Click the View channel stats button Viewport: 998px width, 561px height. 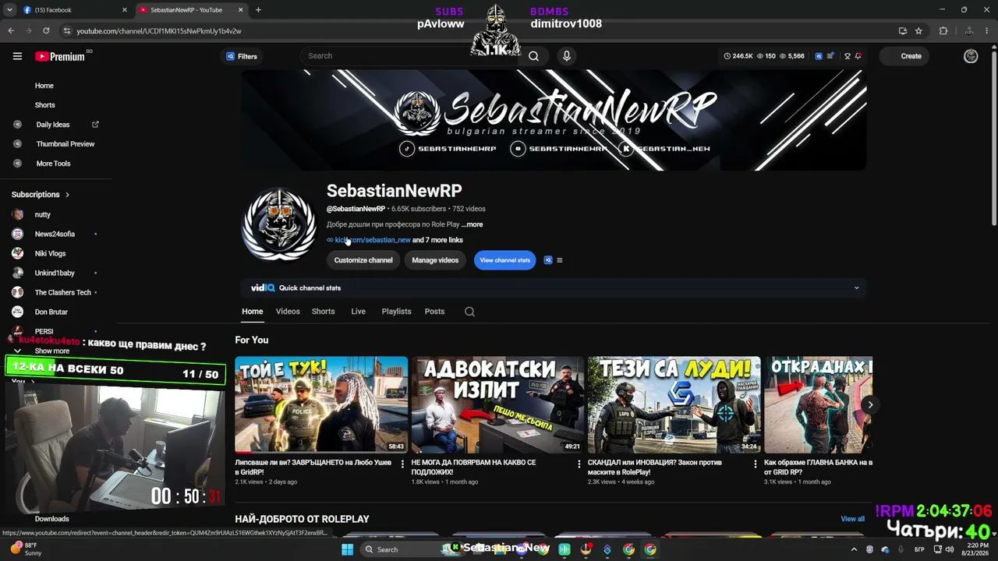(505, 260)
